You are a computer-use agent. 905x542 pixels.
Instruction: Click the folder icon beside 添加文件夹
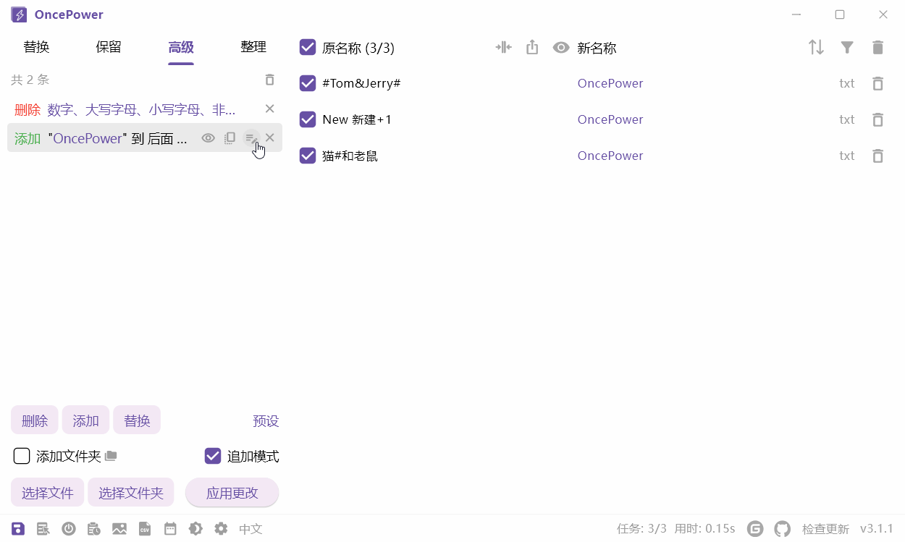click(111, 456)
